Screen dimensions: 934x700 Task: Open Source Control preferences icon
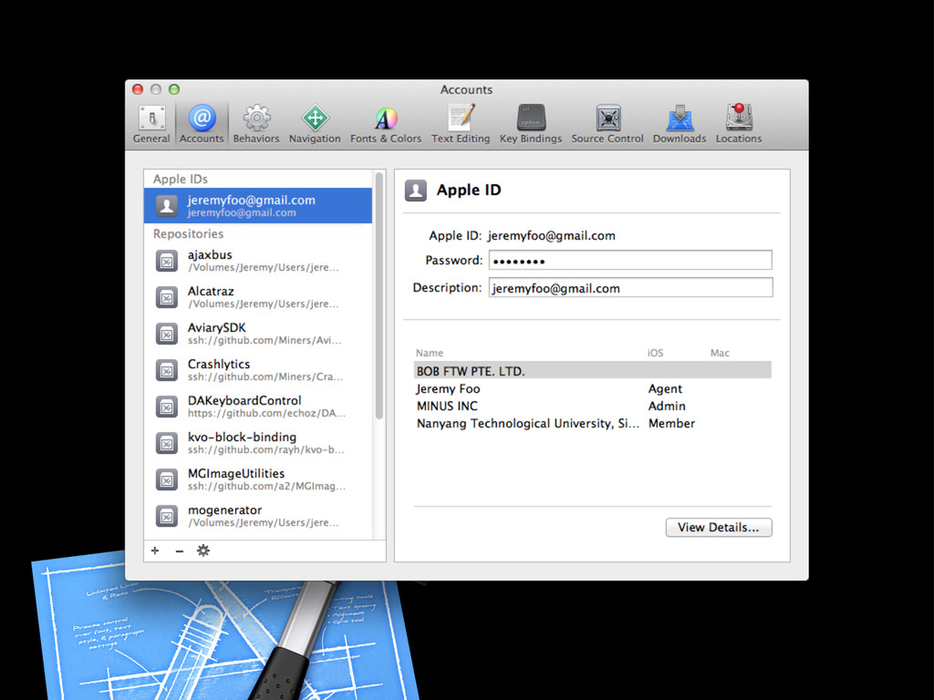click(x=607, y=124)
